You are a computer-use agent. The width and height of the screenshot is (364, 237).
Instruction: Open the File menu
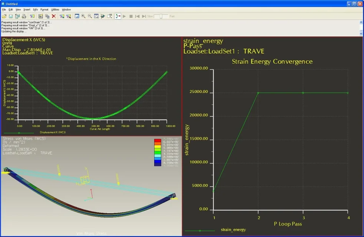point(4,10)
